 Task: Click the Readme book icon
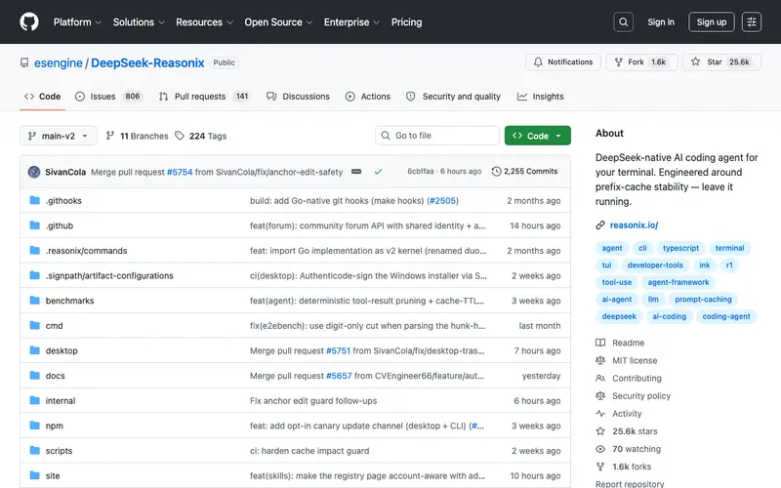(600, 343)
